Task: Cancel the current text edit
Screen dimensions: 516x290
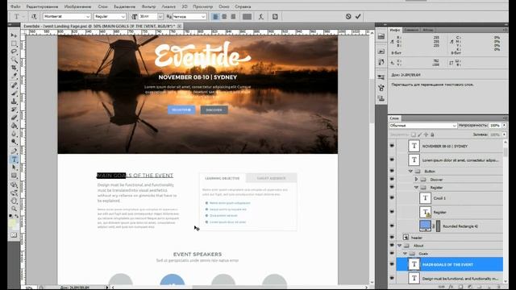Action: coord(348,16)
